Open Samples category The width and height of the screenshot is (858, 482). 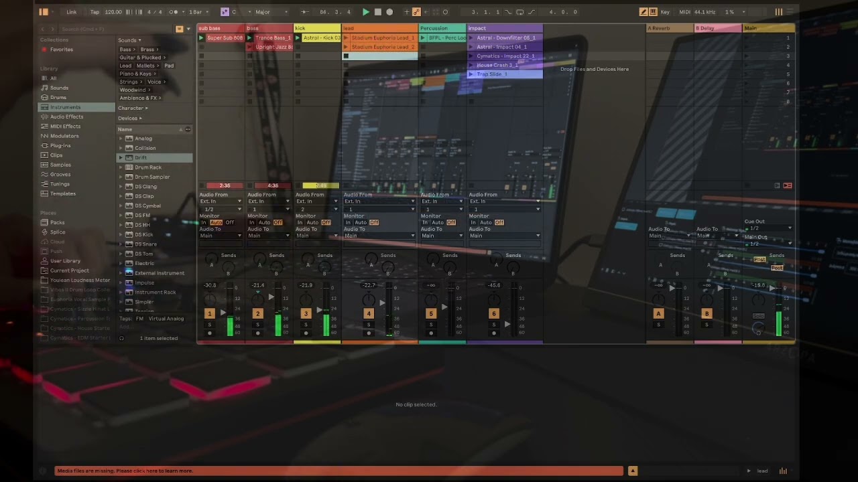pos(60,165)
